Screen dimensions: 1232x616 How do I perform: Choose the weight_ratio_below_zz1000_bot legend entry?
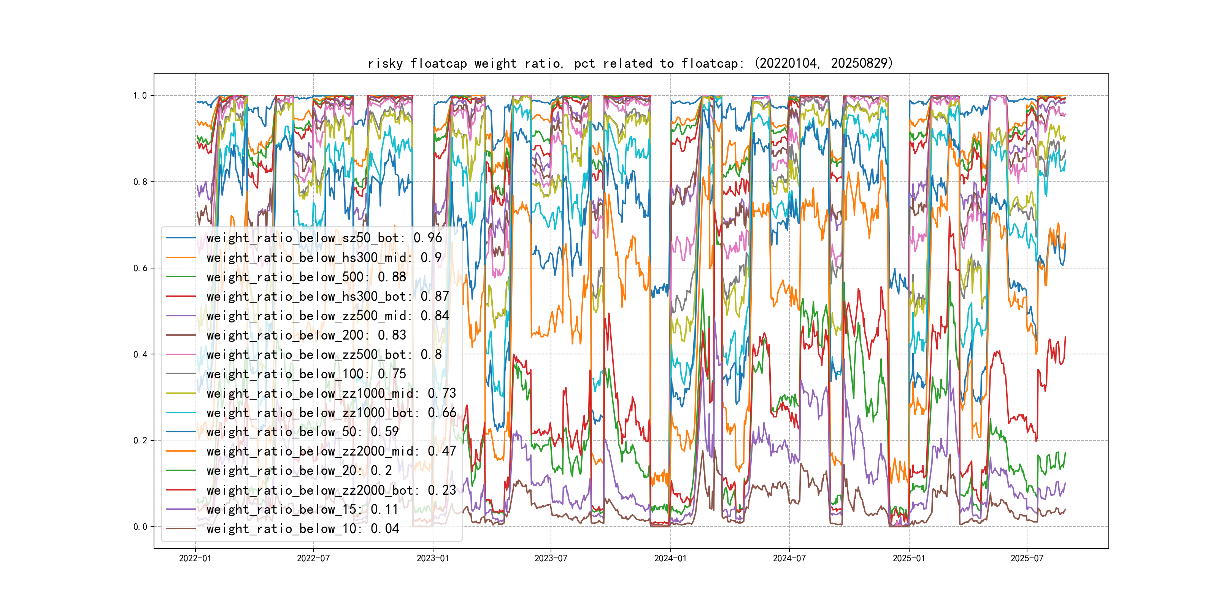click(x=331, y=413)
